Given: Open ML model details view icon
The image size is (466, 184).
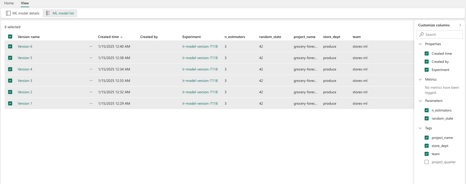Looking at the screenshot, I should (8, 13).
